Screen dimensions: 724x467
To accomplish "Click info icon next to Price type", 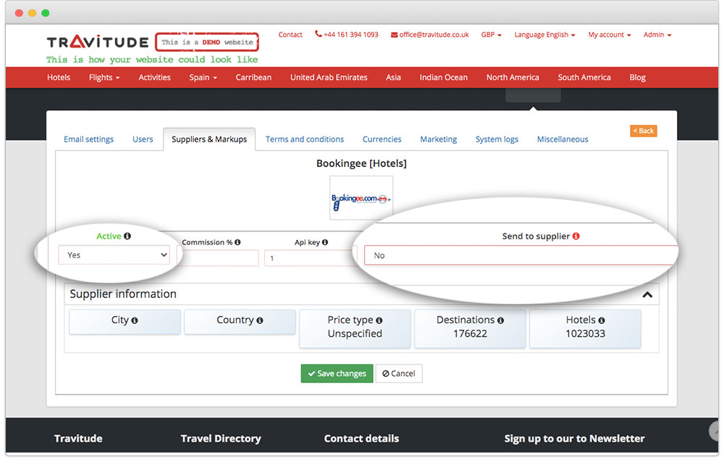I will pos(379,320).
